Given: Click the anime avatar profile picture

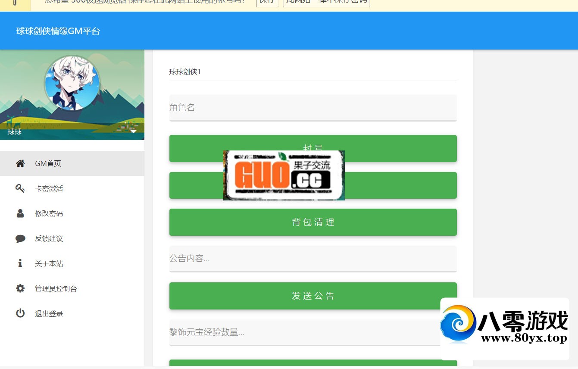Looking at the screenshot, I should click(72, 83).
